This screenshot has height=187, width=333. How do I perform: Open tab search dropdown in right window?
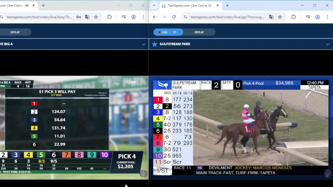pos(154,5)
